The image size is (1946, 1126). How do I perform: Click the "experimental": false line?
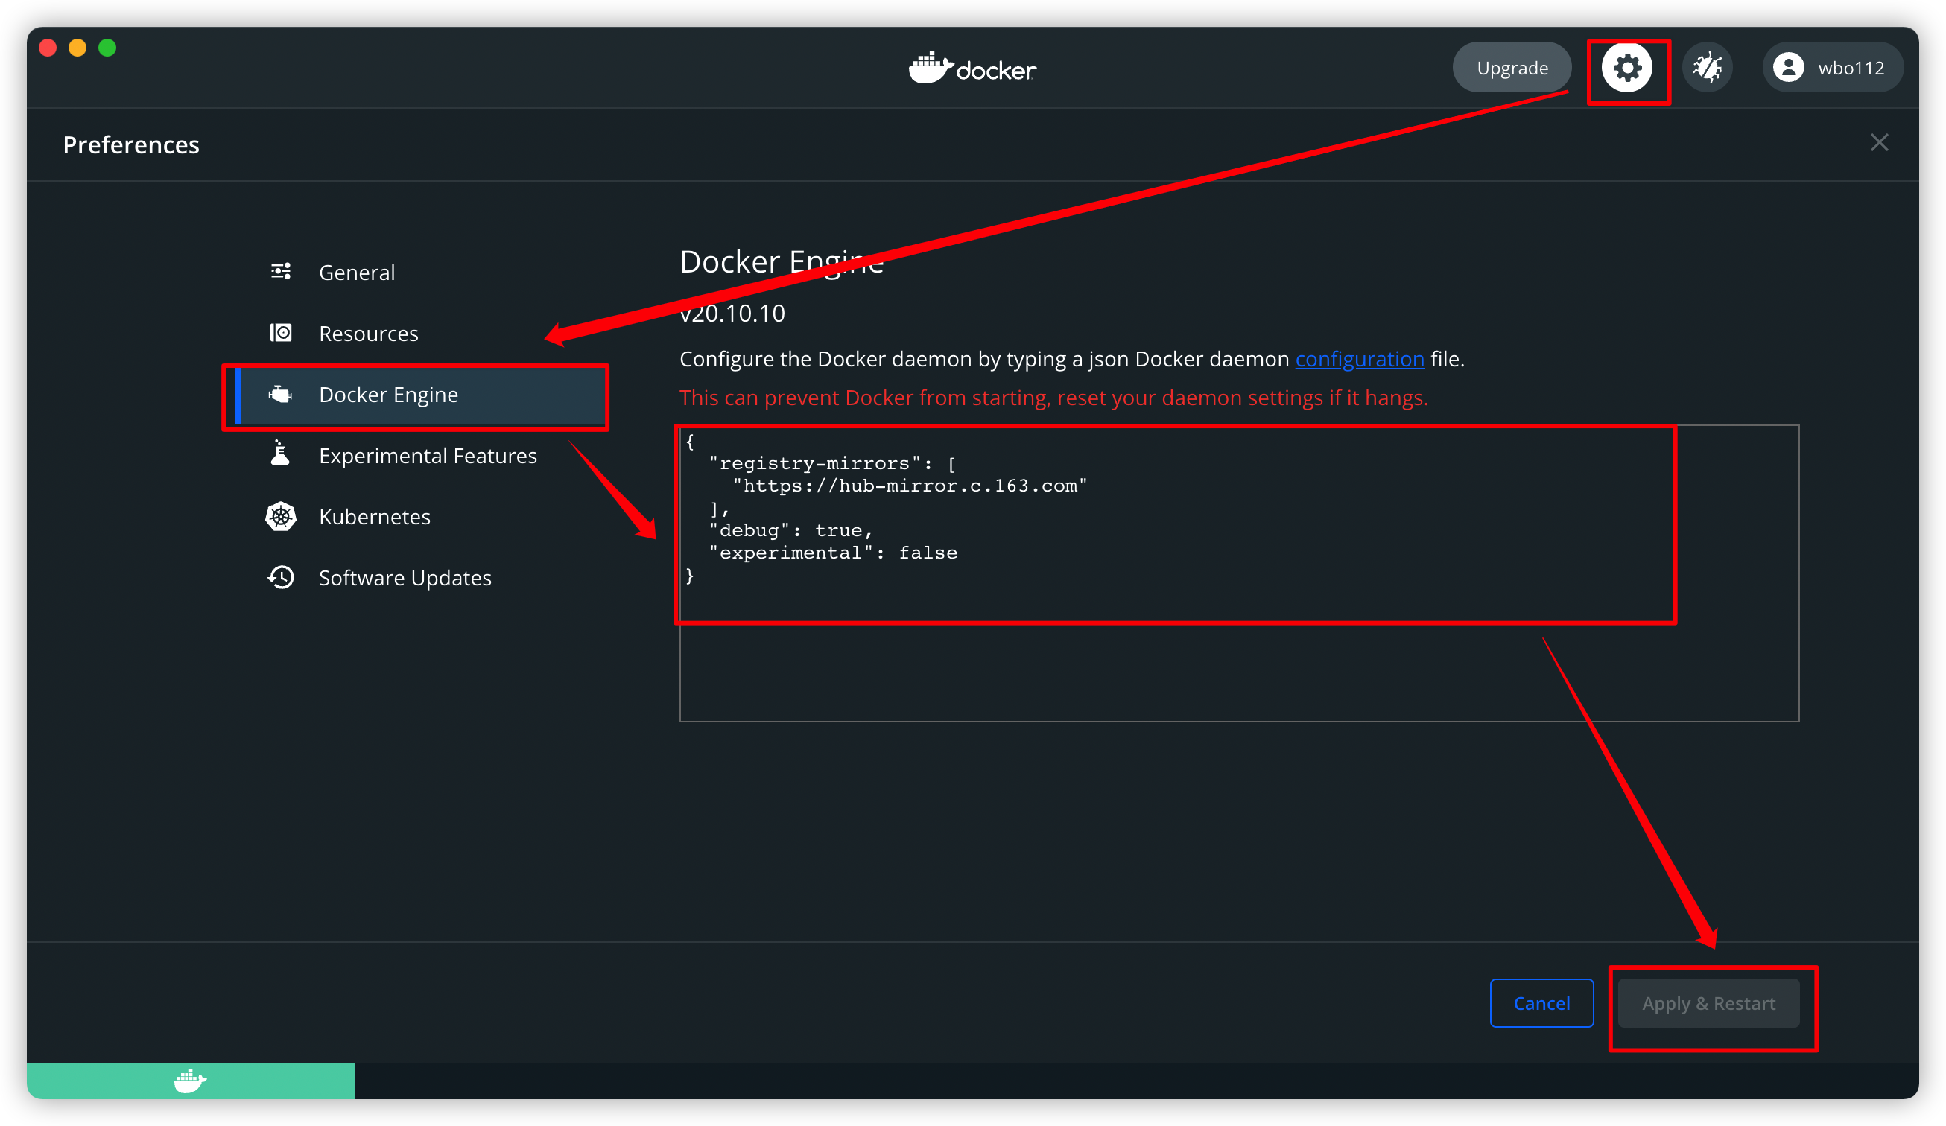(x=832, y=553)
